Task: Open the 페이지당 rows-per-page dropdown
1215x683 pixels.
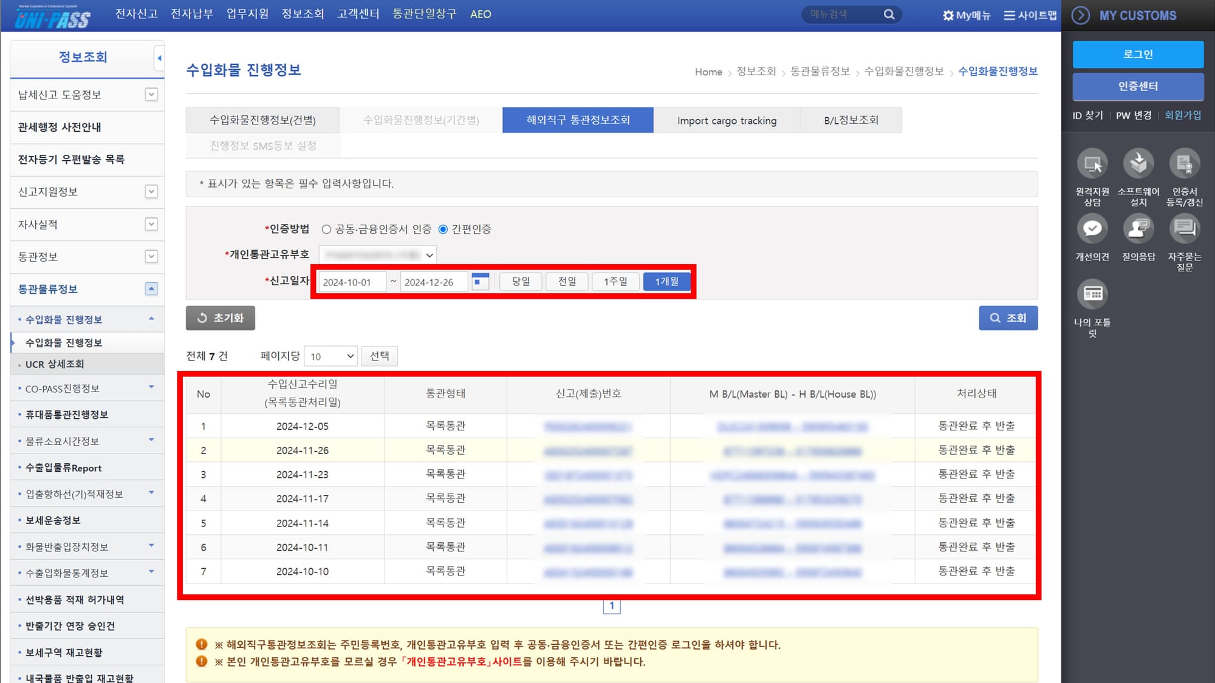Action: click(331, 356)
